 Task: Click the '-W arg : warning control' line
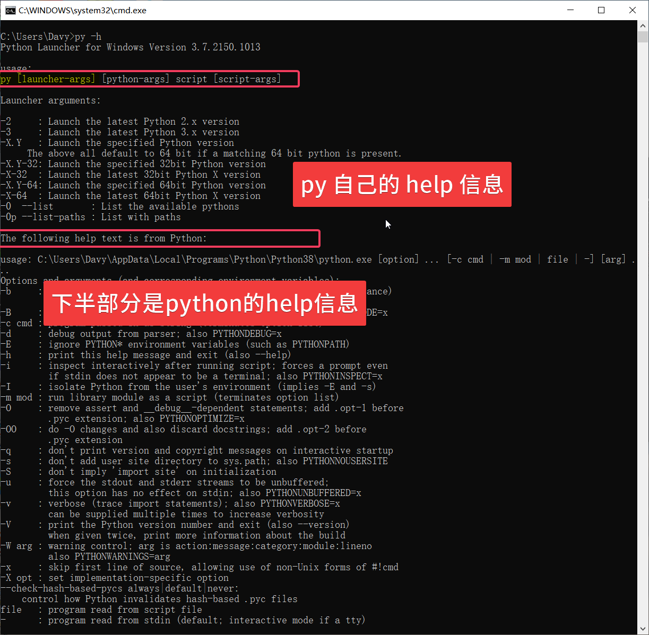click(186, 546)
